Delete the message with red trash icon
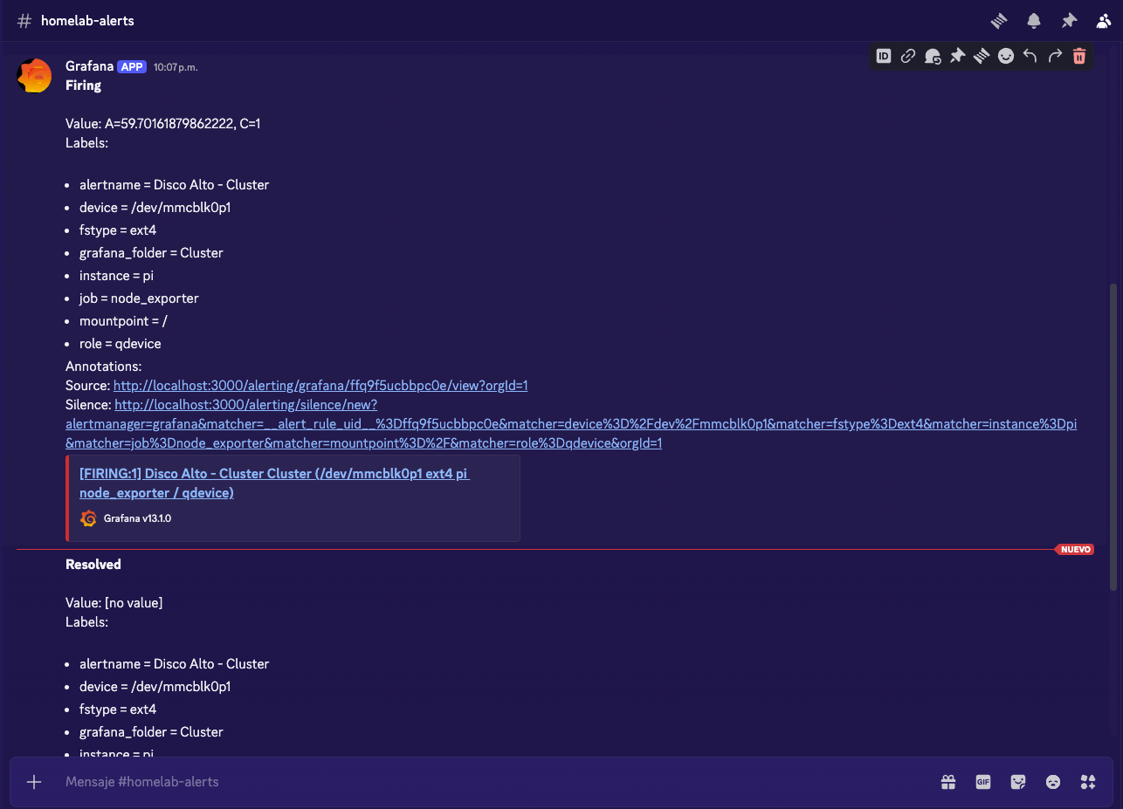Screen dimensions: 1123x809 (x=1079, y=56)
